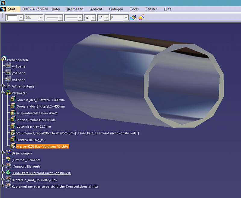Open the point symbol dropdown
The image size is (241, 198).
click(x=94, y=18)
